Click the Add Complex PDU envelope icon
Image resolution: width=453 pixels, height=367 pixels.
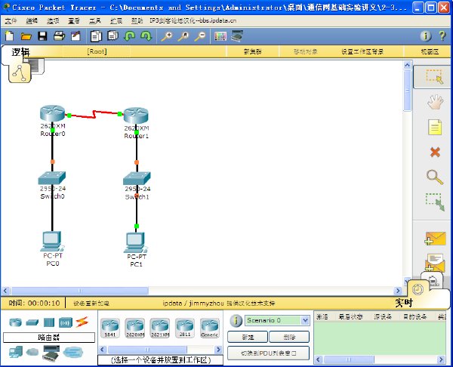pos(435,262)
